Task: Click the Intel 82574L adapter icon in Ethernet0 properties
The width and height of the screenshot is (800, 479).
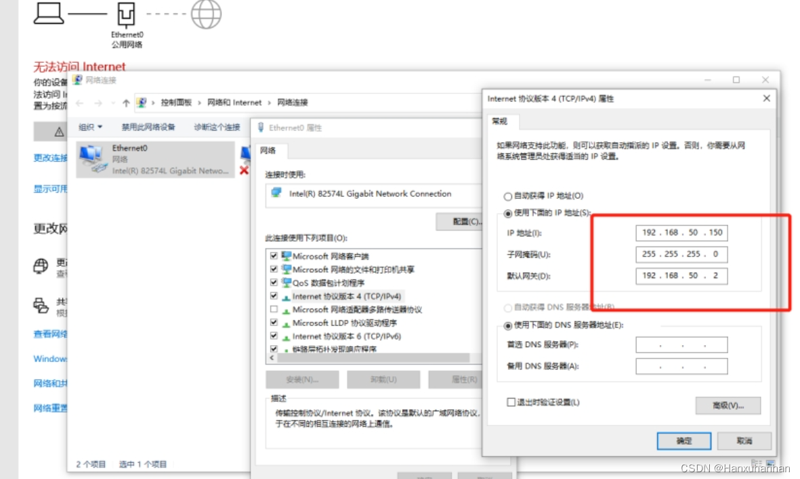Action: 276,193
